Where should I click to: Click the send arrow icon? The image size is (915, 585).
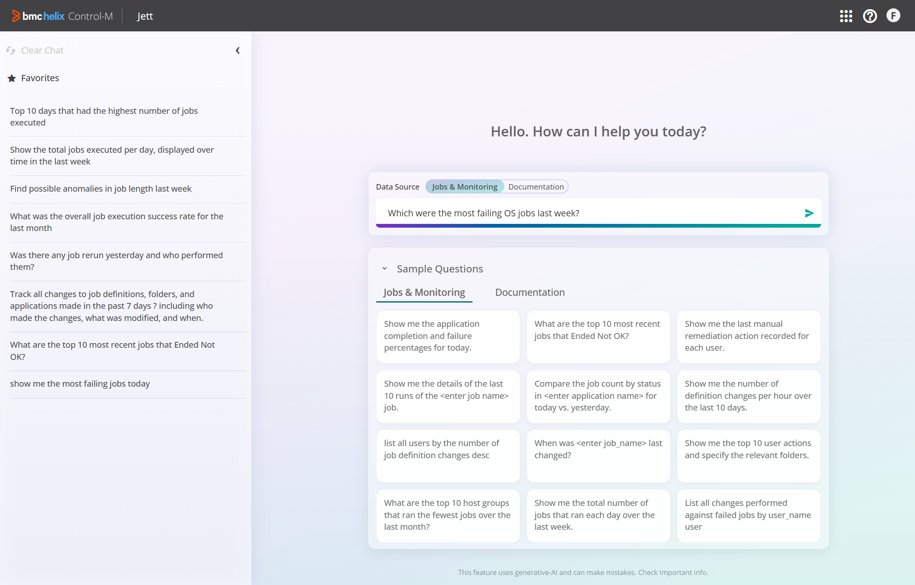tap(809, 213)
